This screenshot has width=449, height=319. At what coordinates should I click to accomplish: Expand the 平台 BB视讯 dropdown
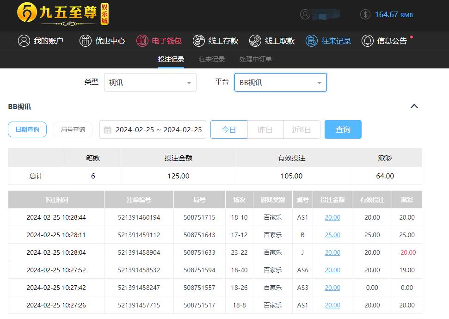tap(280, 83)
